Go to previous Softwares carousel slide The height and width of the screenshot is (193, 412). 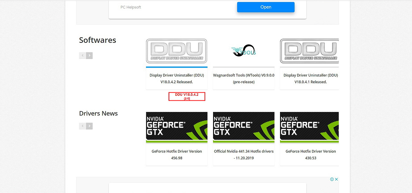(82, 55)
